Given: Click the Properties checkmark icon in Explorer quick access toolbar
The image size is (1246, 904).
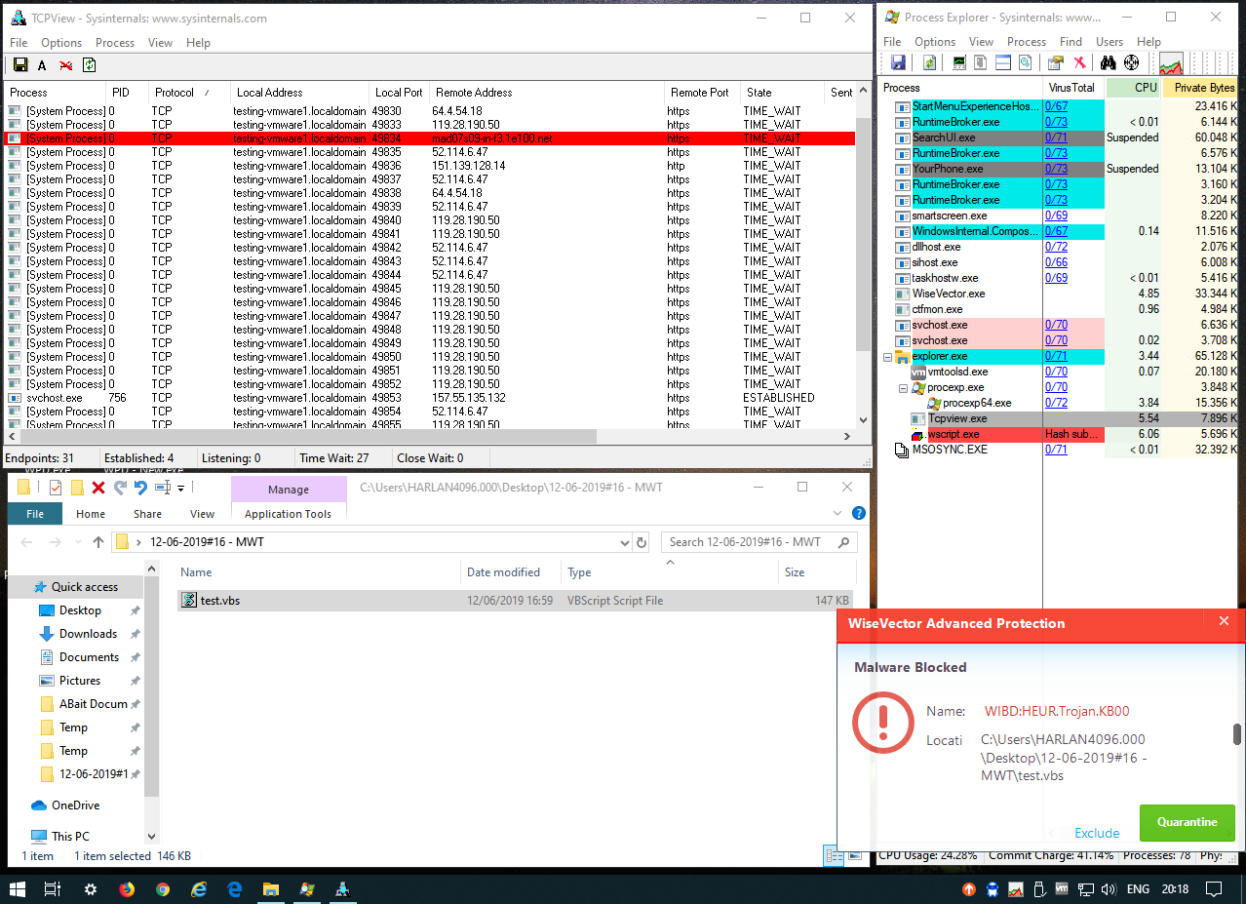Looking at the screenshot, I should coord(56,488).
